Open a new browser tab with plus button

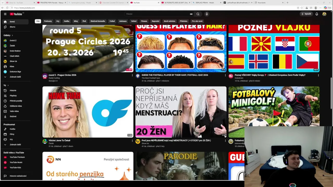click(287, 3)
